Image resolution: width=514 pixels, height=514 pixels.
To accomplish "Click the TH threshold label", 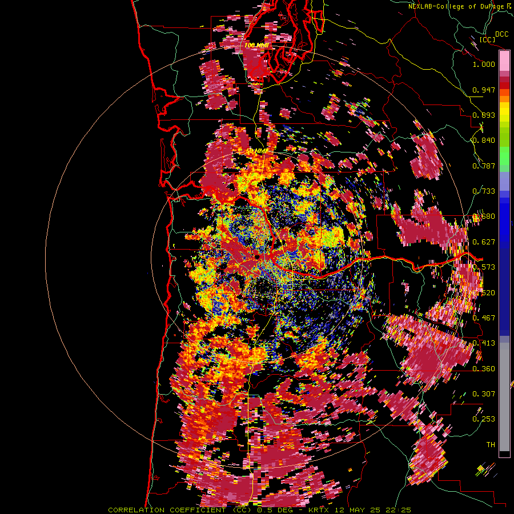I will 491,445.
